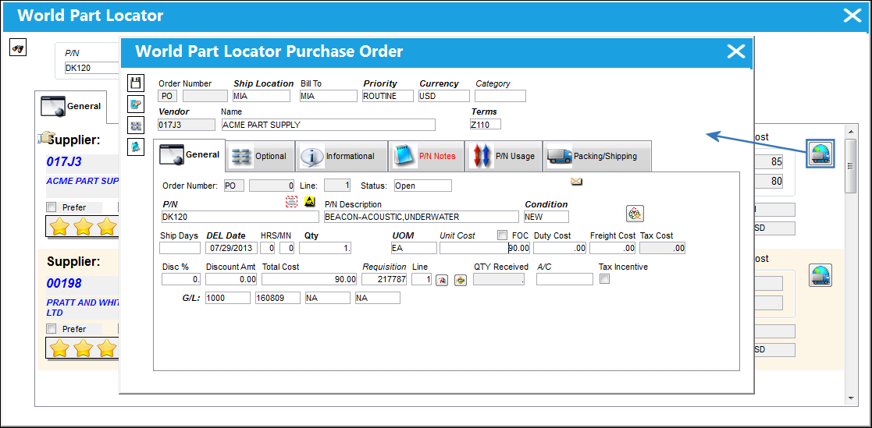Click the Priority field showing ROUTINE
Image resolution: width=872 pixels, height=428 pixels.
388,96
